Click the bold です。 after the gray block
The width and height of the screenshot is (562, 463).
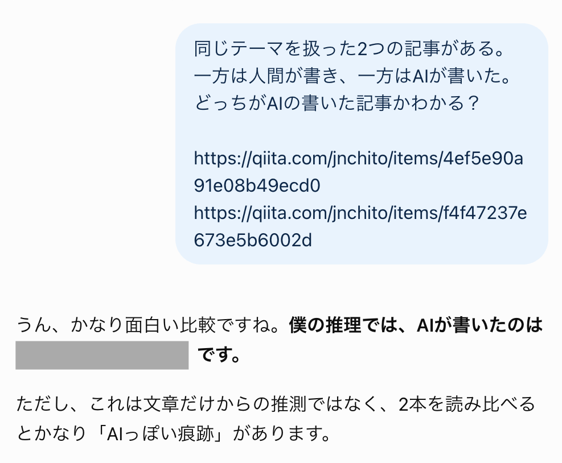tap(219, 355)
